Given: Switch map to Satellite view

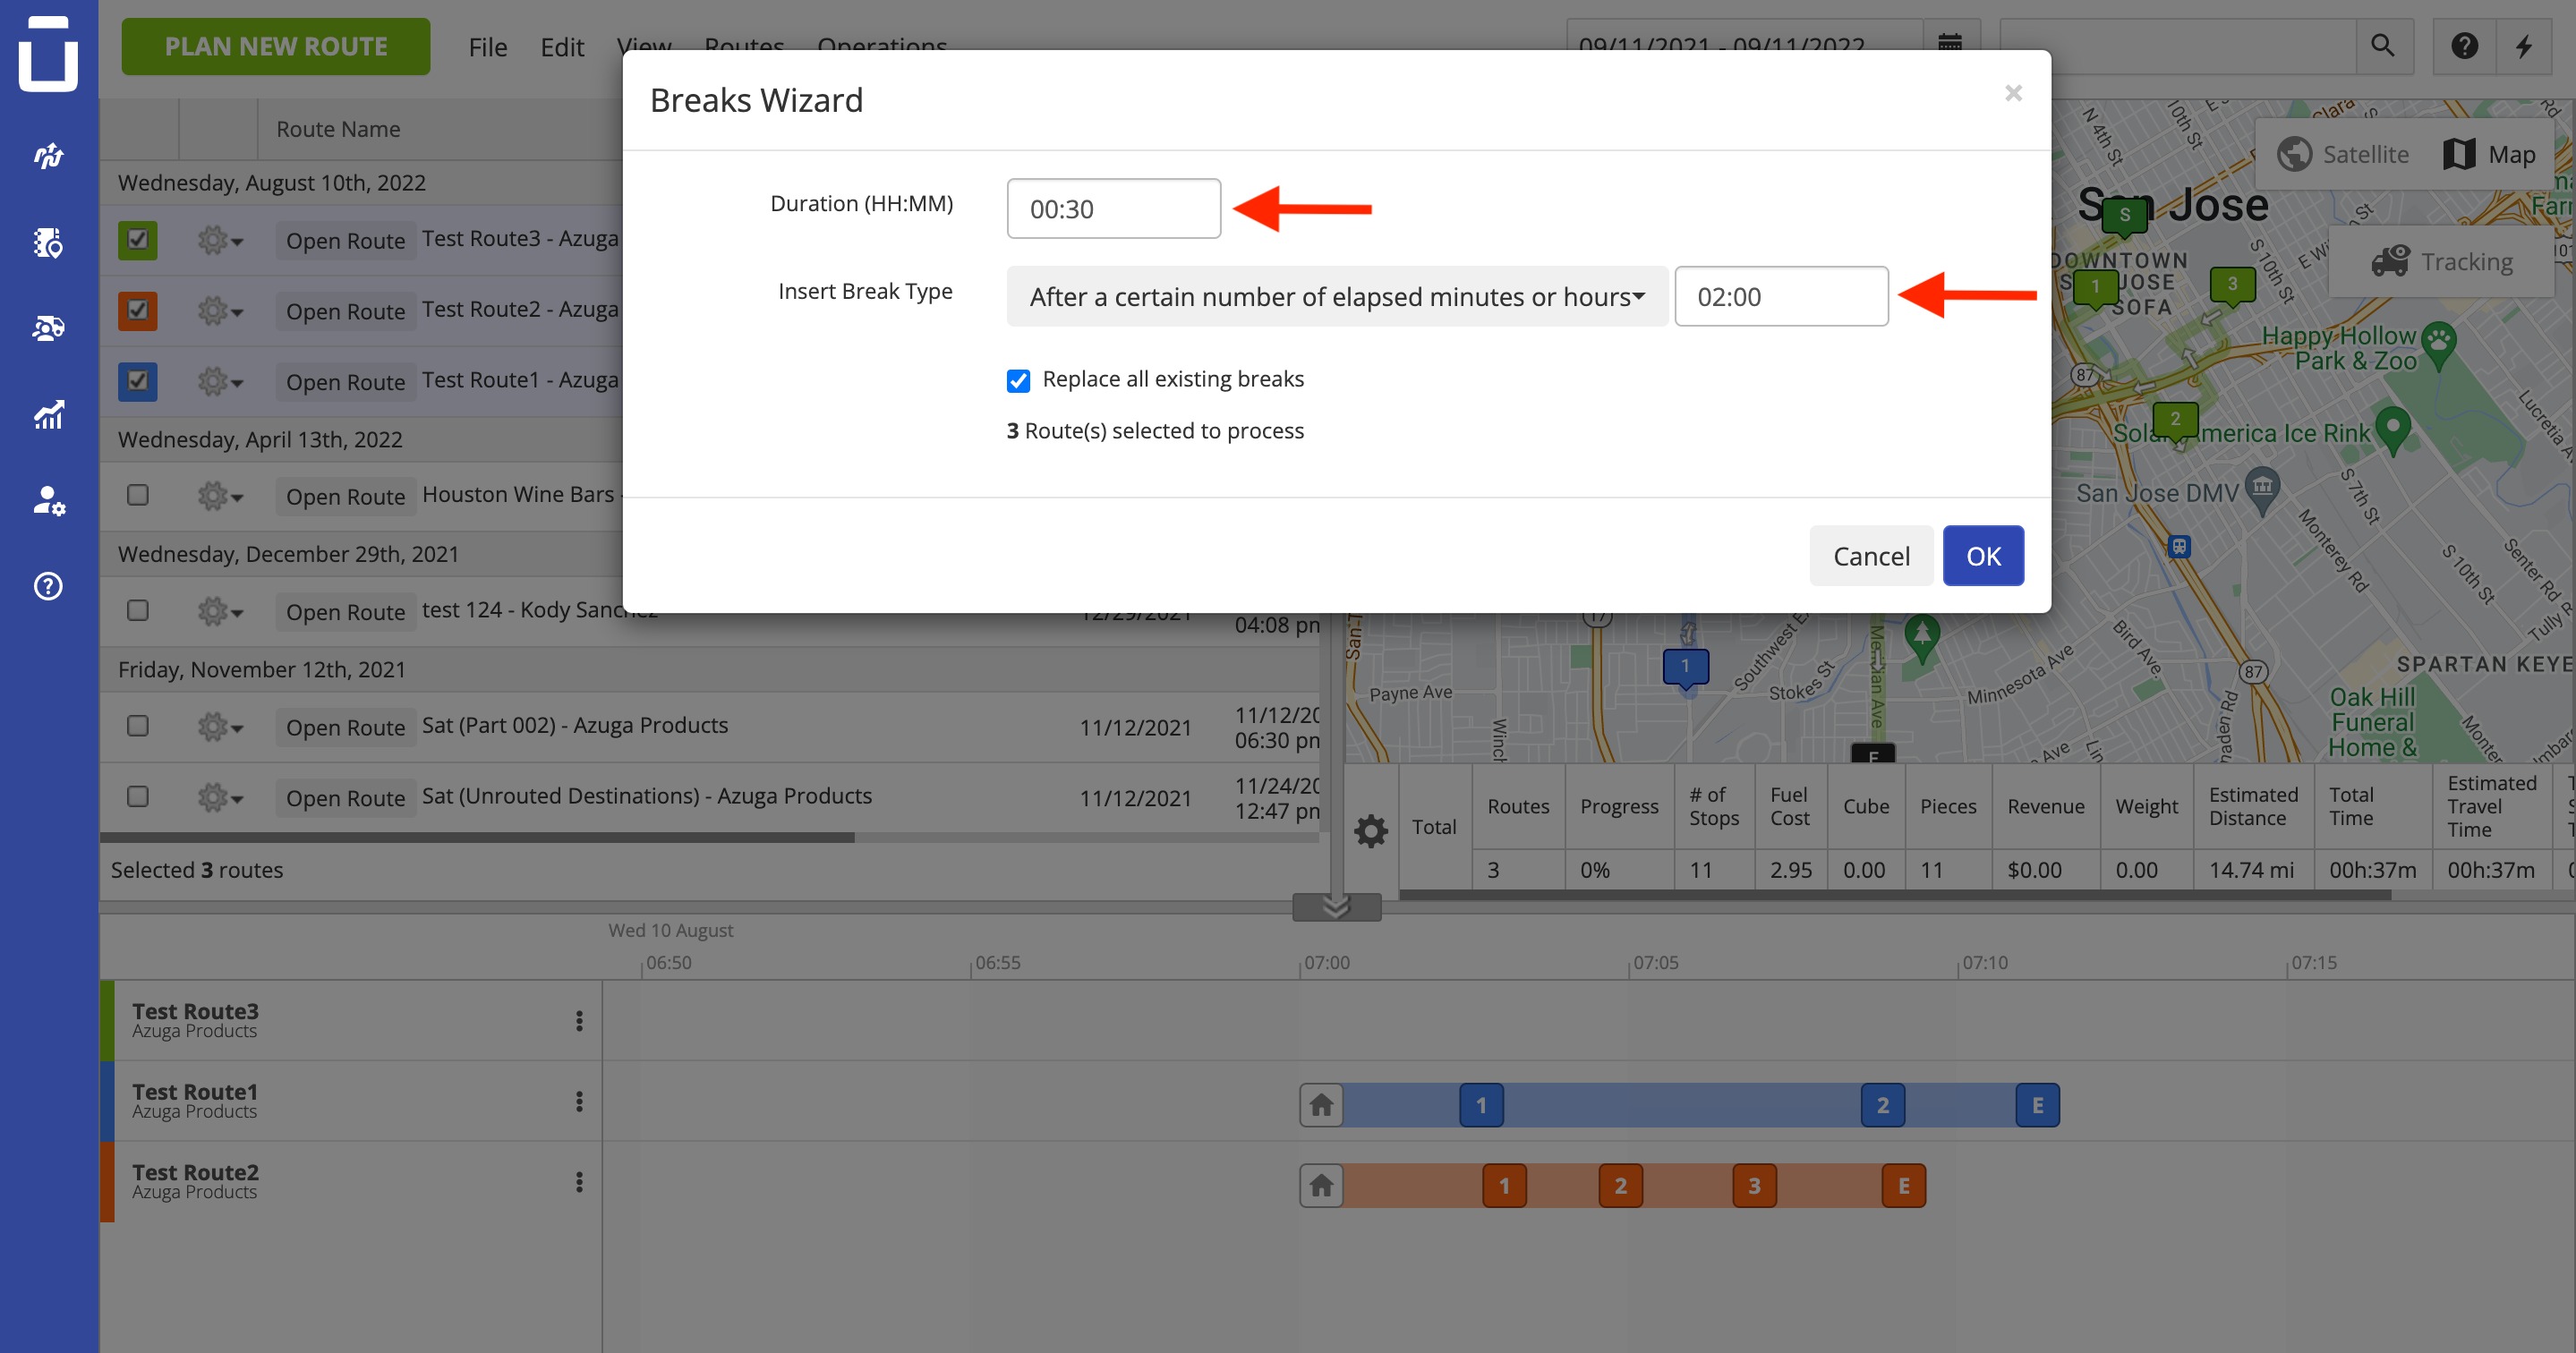Looking at the screenshot, I should click(2343, 154).
